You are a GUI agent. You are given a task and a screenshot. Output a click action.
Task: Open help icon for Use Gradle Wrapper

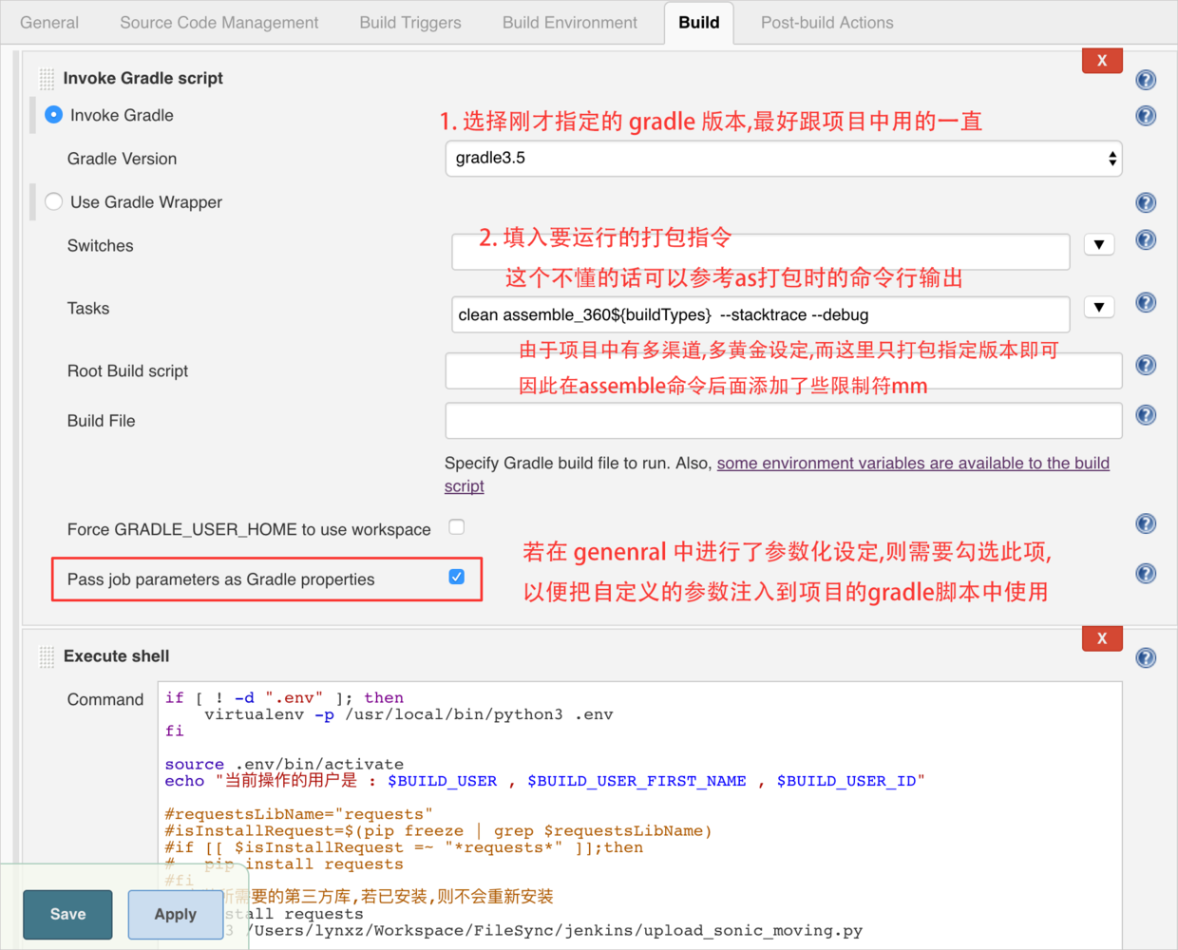pos(1146,202)
